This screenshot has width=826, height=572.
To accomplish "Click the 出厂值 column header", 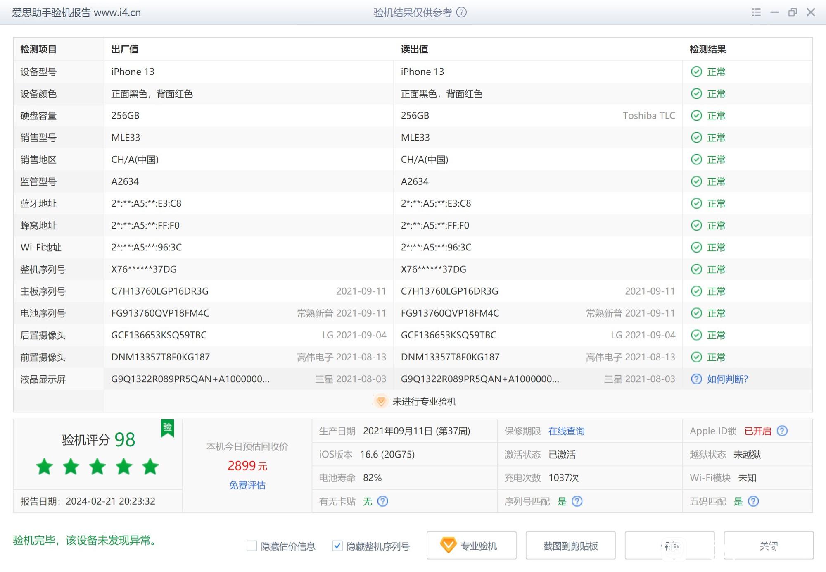I will [125, 49].
